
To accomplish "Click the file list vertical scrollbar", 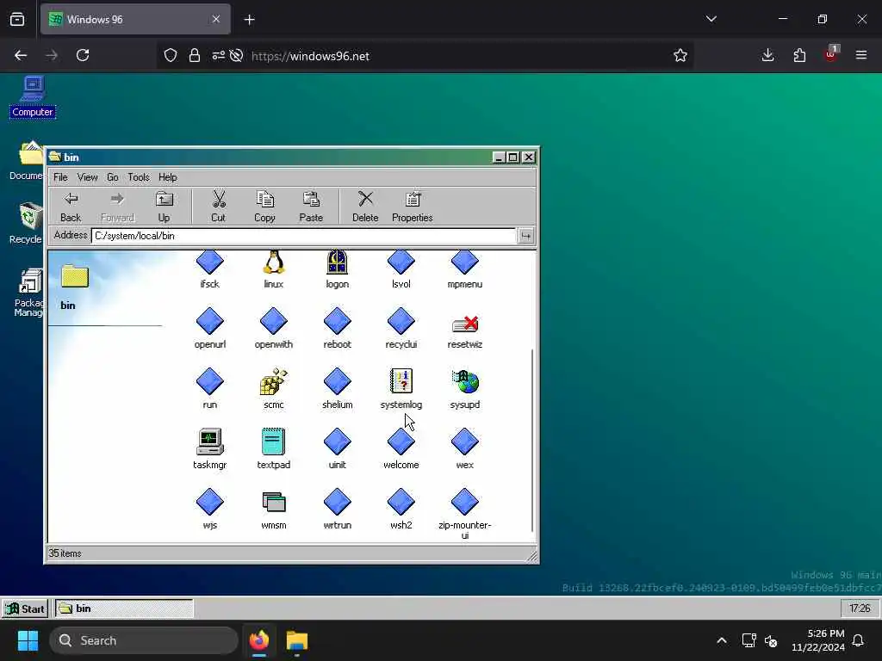I will coord(531,440).
